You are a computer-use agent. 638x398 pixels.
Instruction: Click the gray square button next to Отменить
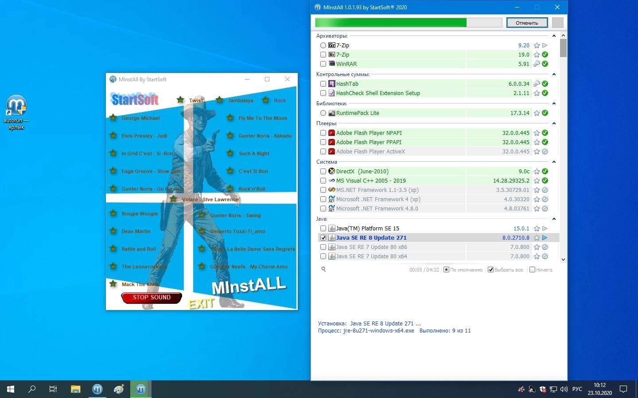point(558,23)
